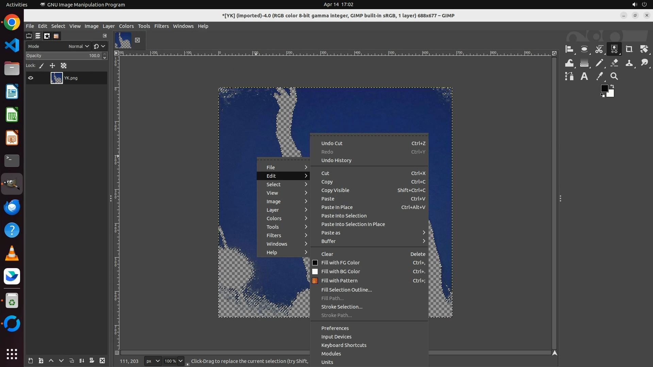The width and height of the screenshot is (653, 367).
Task: Choose the Color Picker eyedropper tool
Action: (599, 76)
